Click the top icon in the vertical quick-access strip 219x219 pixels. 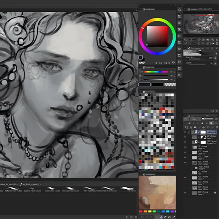tap(180, 10)
